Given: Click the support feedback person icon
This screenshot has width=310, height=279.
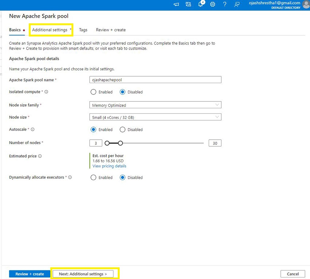Looking at the screenshot, I should click(x=237, y=4).
